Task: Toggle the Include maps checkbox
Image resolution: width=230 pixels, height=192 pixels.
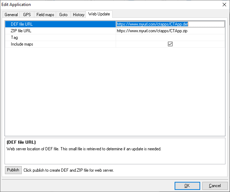Action: click(x=170, y=44)
